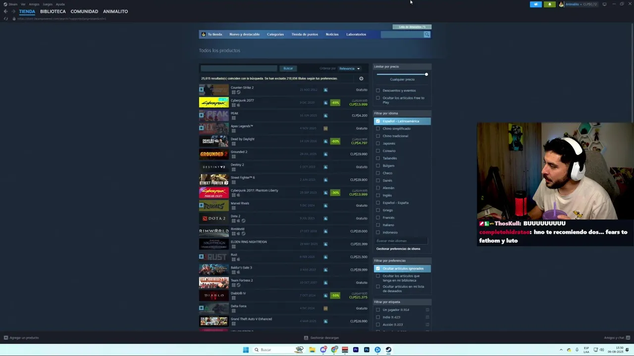Click the review icon on the Apex Legends row
Image resolution: width=634 pixels, height=356 pixels.
coord(325,129)
